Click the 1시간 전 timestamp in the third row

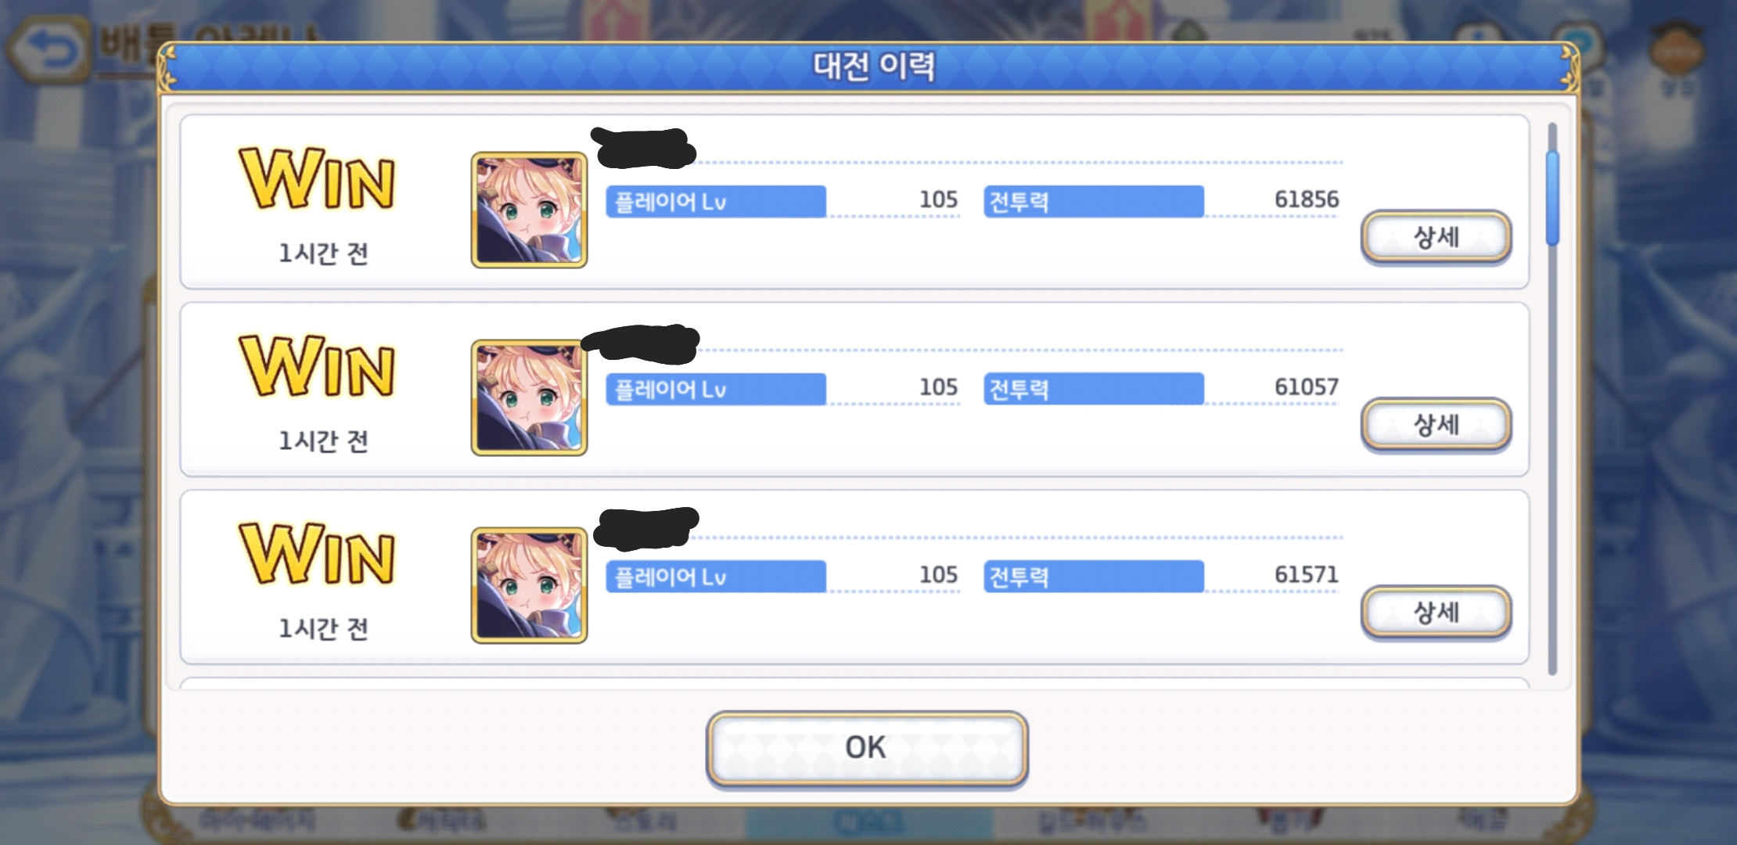click(x=323, y=629)
